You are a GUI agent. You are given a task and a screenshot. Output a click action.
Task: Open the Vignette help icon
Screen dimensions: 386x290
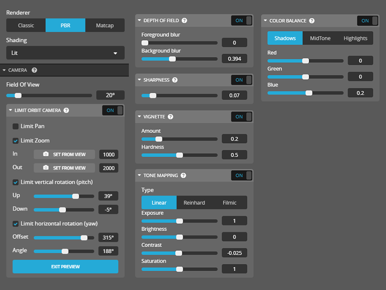[x=170, y=116]
